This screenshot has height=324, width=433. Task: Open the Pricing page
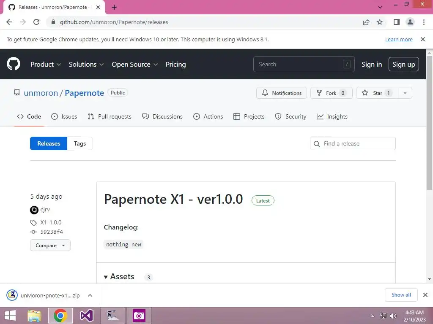click(175, 64)
